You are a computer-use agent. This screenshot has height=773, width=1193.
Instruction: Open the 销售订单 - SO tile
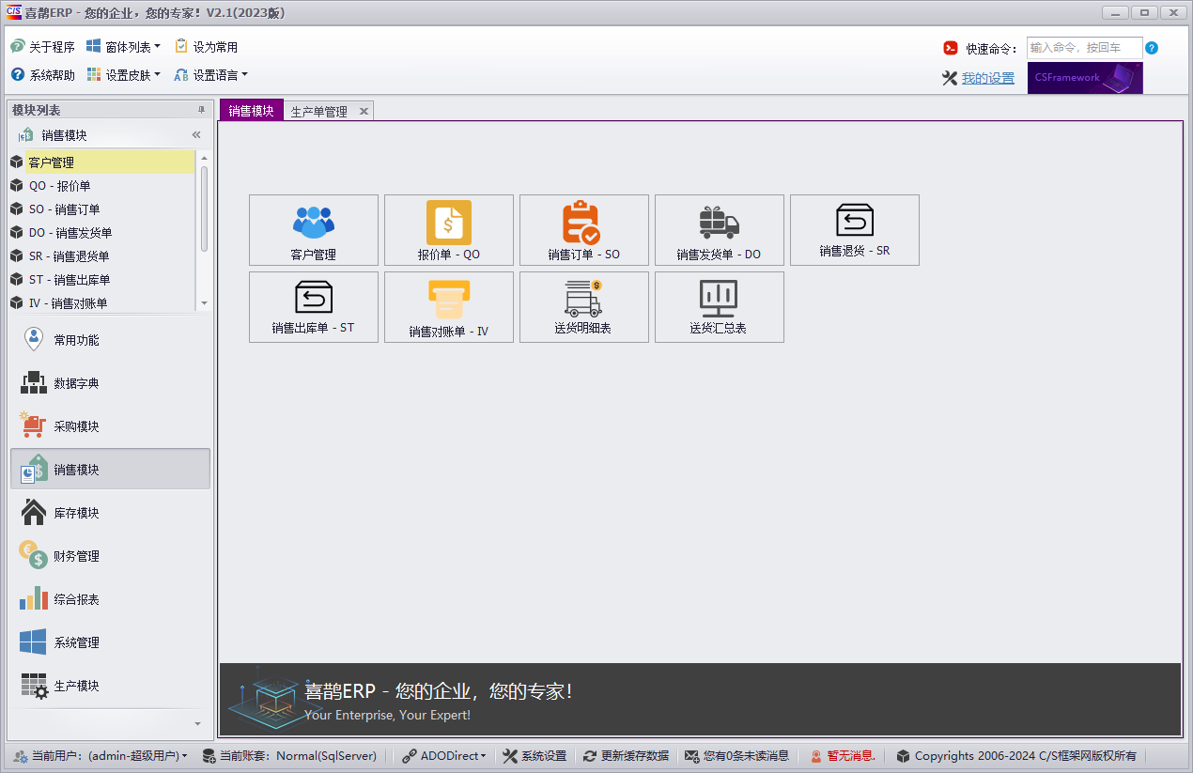[x=584, y=230]
